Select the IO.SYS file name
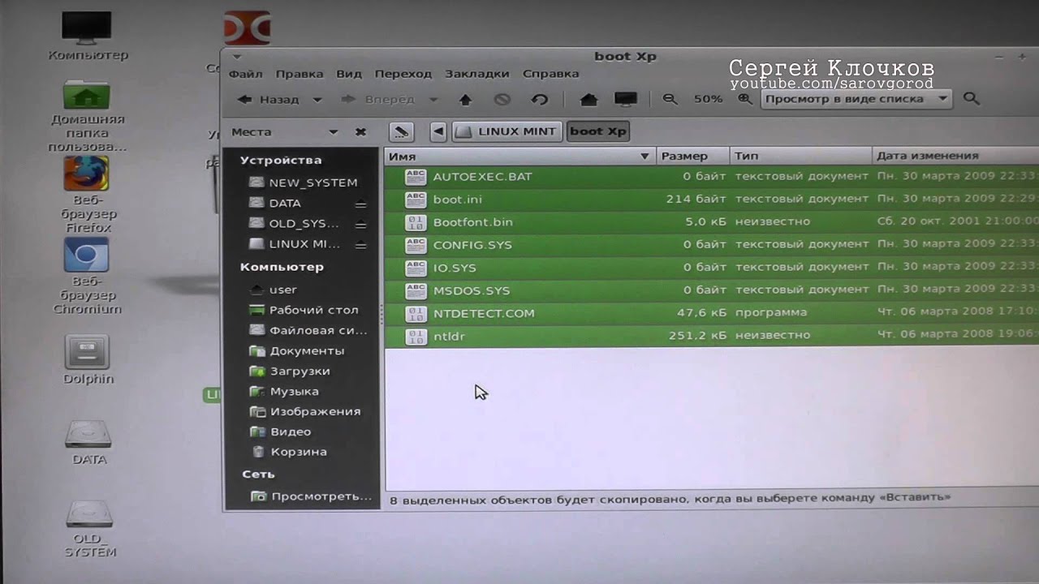Viewport: 1039px width, 584px height. [455, 268]
